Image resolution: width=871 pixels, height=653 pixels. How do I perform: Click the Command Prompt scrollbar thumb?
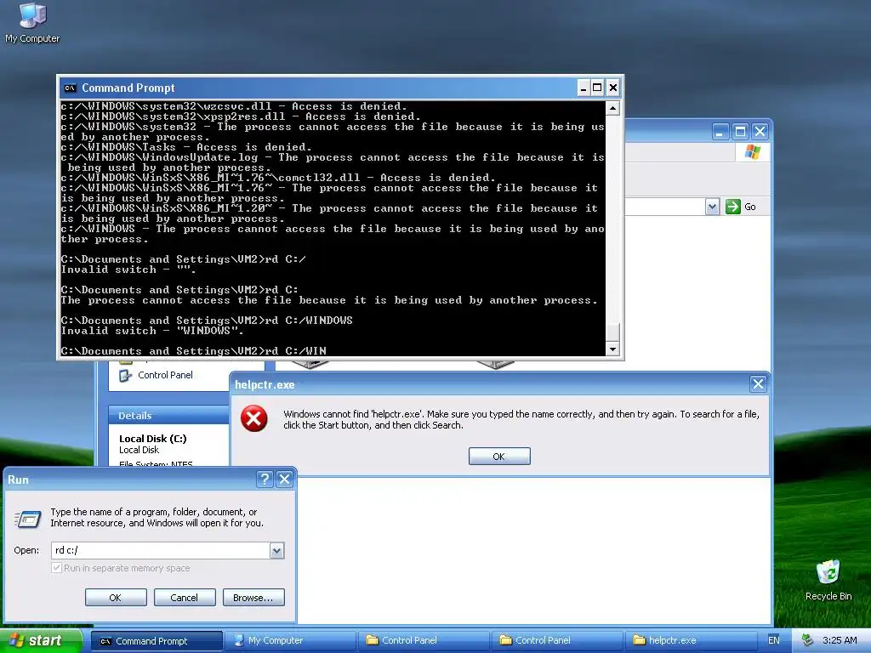[x=612, y=332]
